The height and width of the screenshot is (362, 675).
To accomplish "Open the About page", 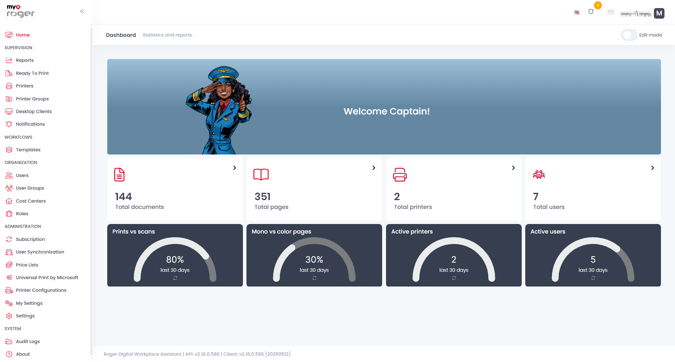I will pos(23,354).
